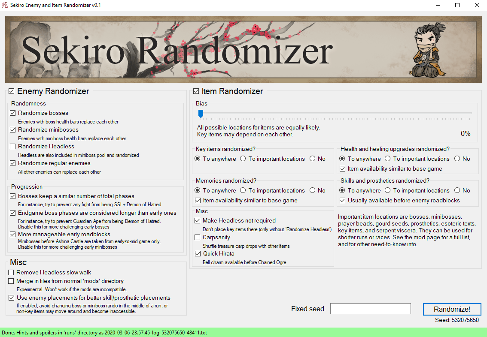
Task: Select Skills and prosthetics 'To anywhere' radio
Action: point(342,190)
